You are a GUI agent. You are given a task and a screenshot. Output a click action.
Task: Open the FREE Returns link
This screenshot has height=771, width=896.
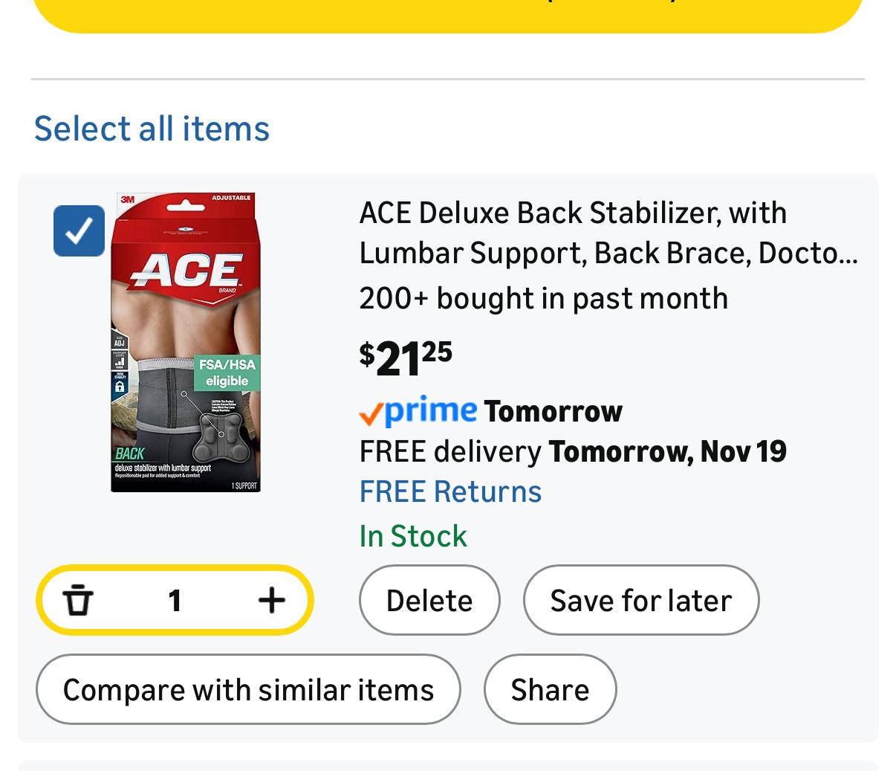click(450, 491)
